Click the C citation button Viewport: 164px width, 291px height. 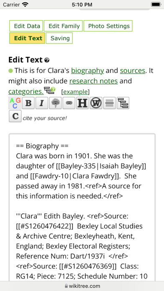tap(15, 116)
